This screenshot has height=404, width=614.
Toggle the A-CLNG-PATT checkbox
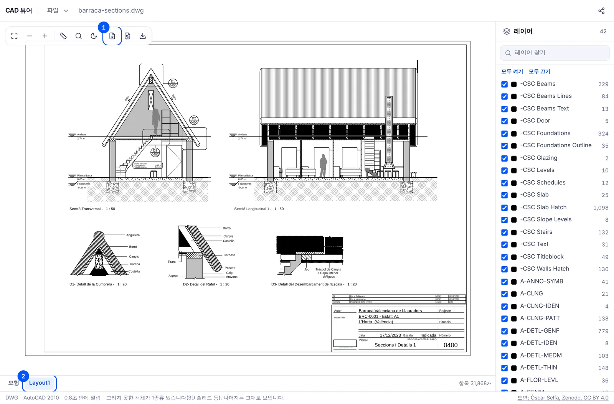pos(505,319)
